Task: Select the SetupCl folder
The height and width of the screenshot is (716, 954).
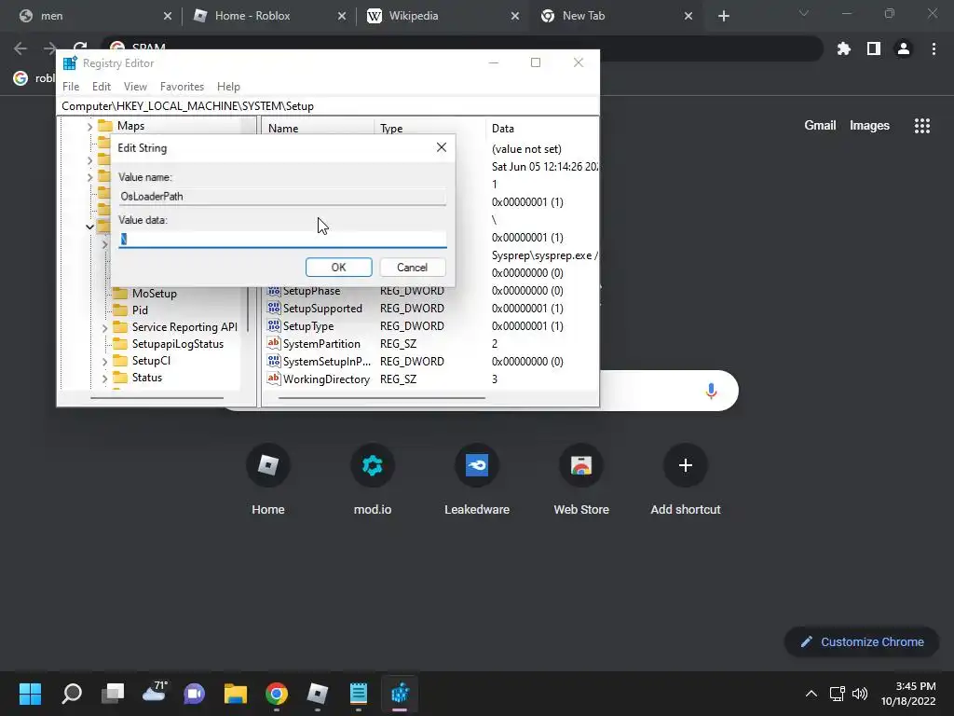Action: pos(151,361)
